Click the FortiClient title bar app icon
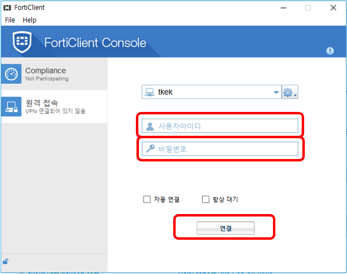Viewport: 347px width, 274px height. click(x=7, y=8)
